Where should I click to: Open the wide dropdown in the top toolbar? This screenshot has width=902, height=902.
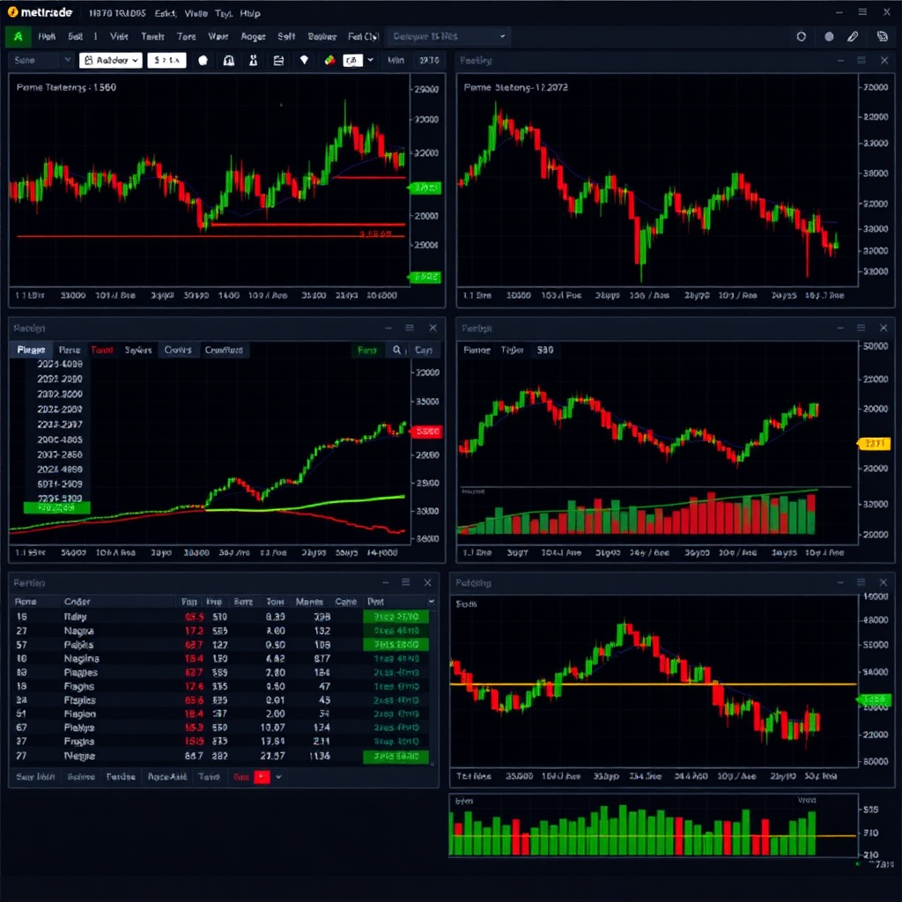point(449,37)
